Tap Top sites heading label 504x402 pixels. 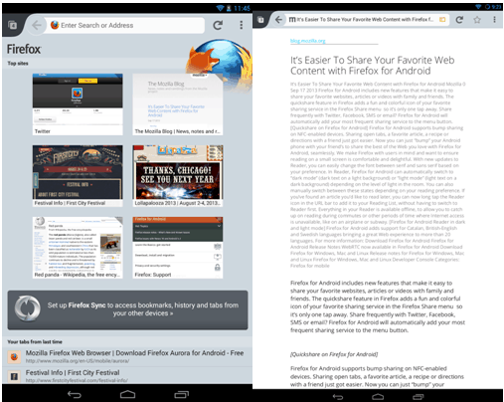pos(18,63)
